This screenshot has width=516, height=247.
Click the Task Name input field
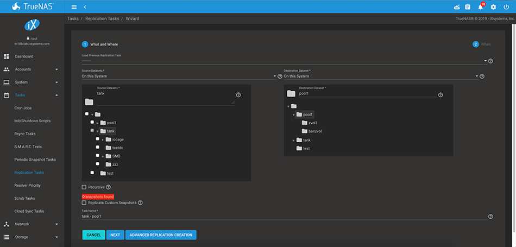(x=284, y=217)
